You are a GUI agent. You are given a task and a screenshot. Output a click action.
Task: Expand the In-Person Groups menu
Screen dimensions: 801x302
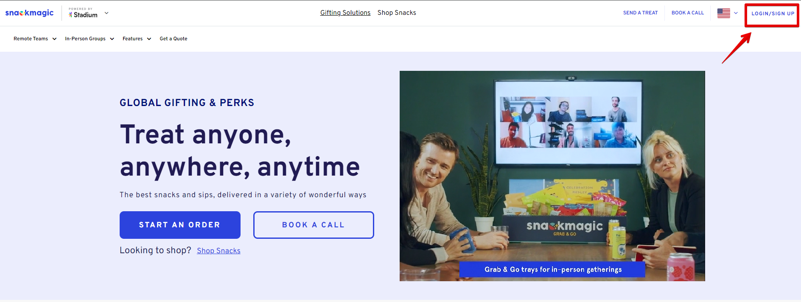(90, 39)
